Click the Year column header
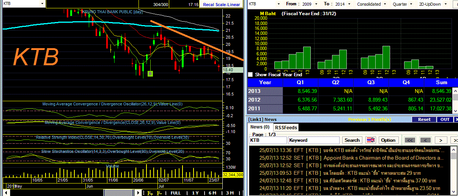Image resolution: width=458 pixels, height=196 pixels. (x=265, y=82)
